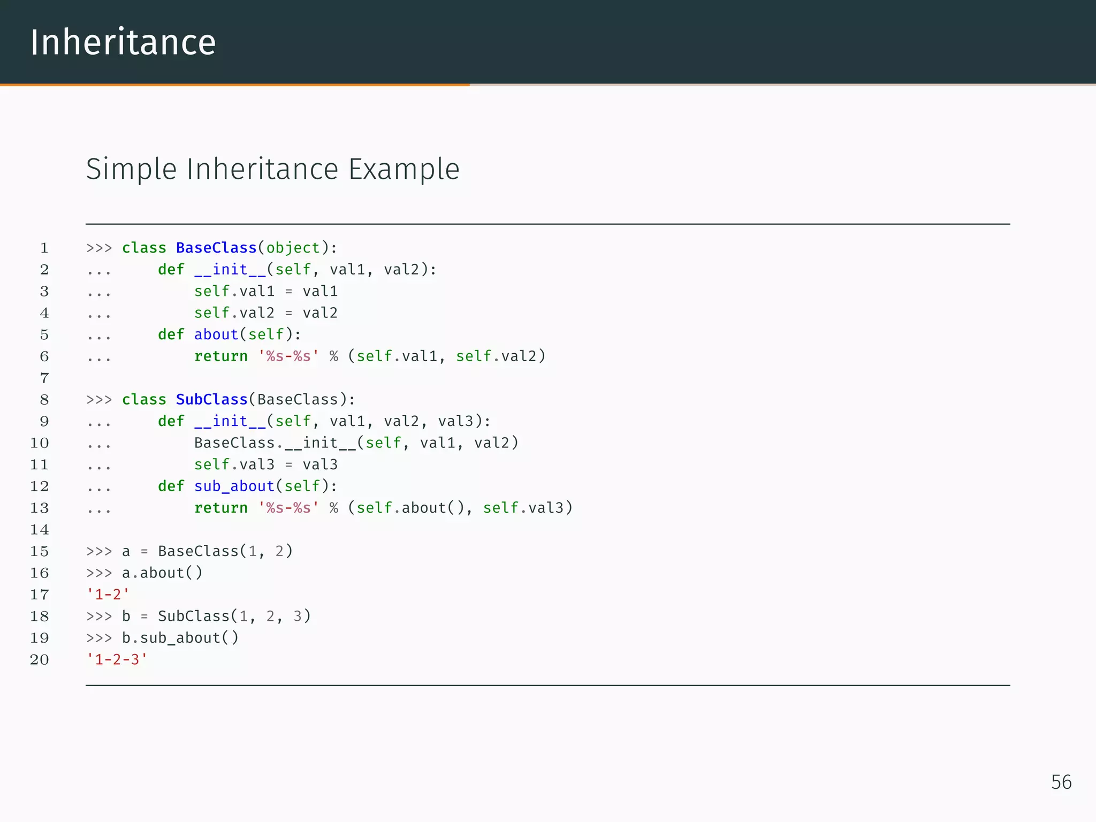Image resolution: width=1096 pixels, height=822 pixels.
Task: Click the 'Simple Inheritance Example' heading
Action: pyautogui.click(x=273, y=170)
